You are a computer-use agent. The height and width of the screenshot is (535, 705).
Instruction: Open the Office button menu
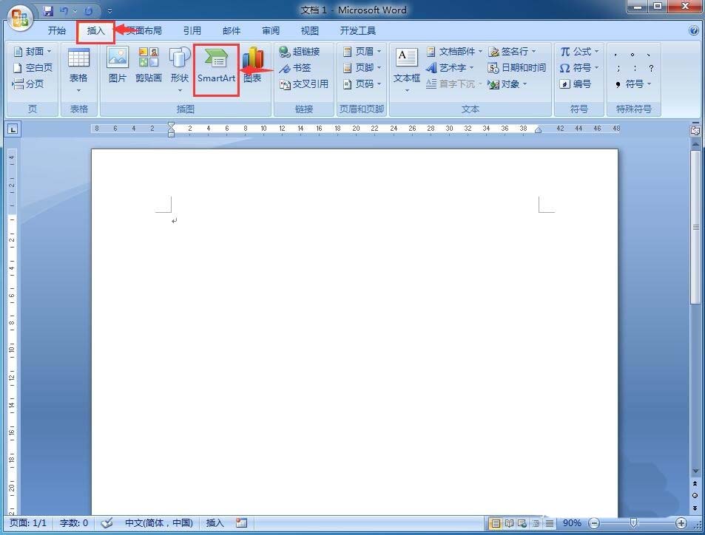point(19,18)
